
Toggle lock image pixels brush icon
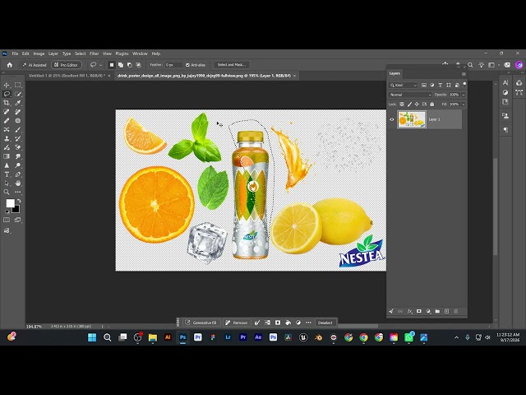pyautogui.click(x=409, y=105)
